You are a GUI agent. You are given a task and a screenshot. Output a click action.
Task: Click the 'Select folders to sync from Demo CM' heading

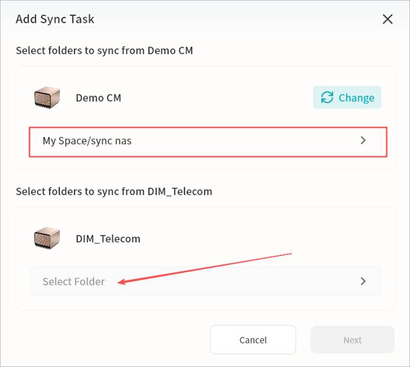[x=104, y=51]
